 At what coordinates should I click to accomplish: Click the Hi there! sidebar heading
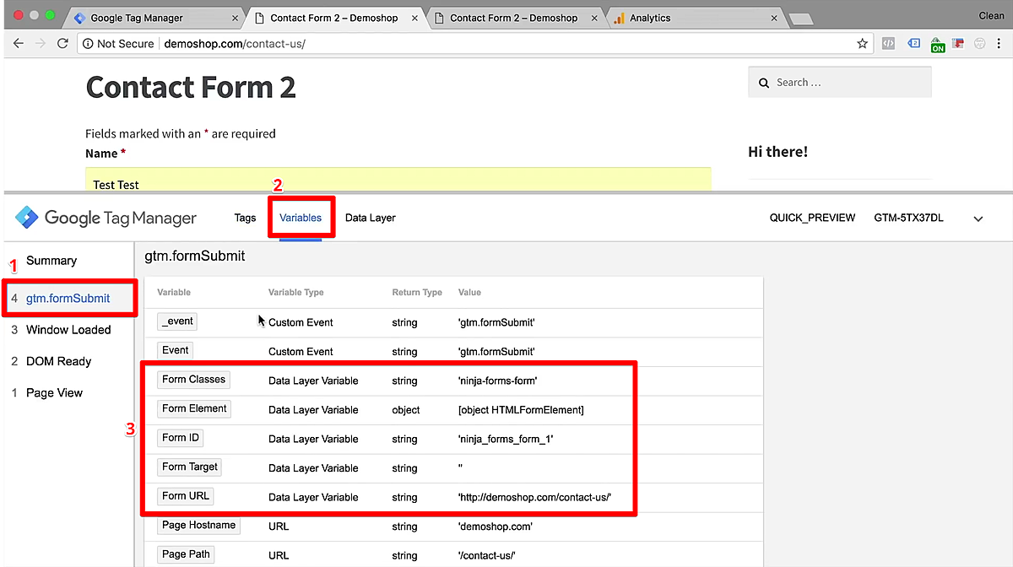(x=777, y=152)
